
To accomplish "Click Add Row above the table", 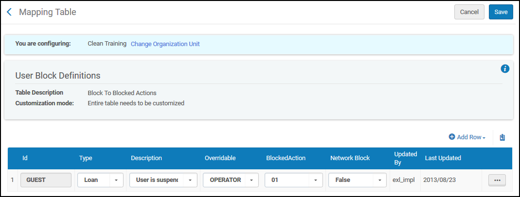I will click(x=467, y=137).
